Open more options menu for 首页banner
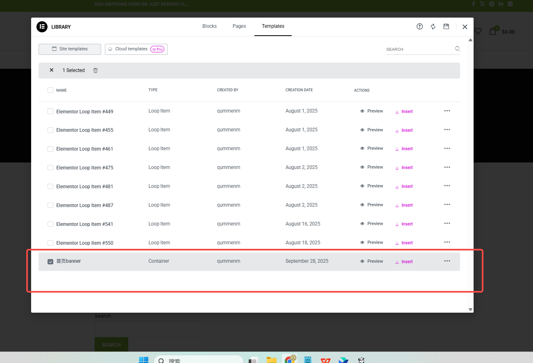This screenshot has width=533, height=363. (x=447, y=261)
